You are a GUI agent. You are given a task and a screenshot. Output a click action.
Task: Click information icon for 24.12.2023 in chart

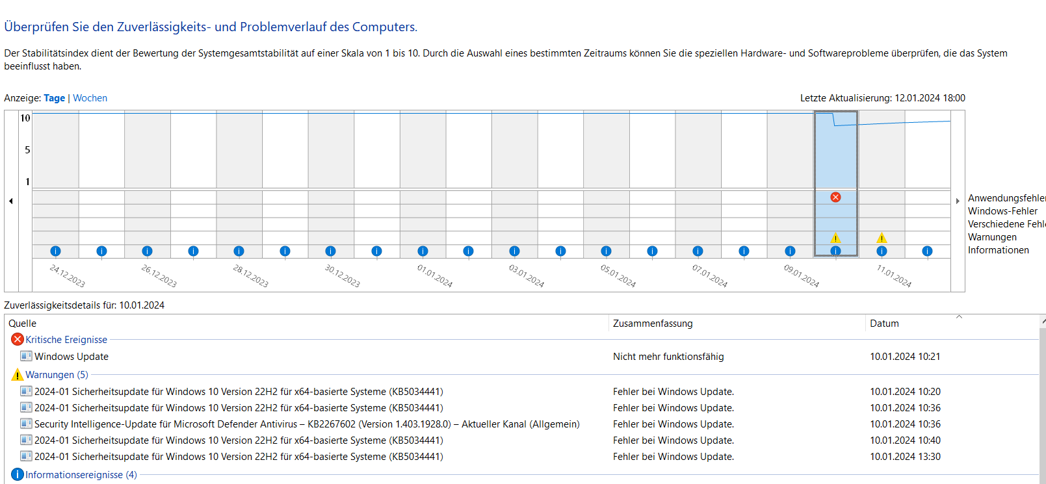(55, 251)
